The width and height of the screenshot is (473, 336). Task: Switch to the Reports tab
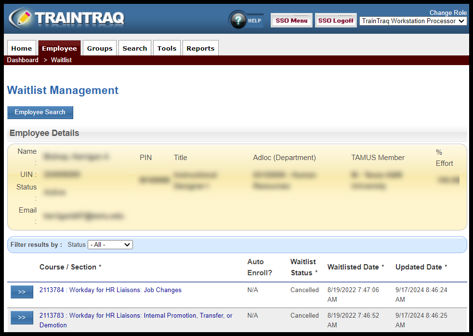coord(200,48)
